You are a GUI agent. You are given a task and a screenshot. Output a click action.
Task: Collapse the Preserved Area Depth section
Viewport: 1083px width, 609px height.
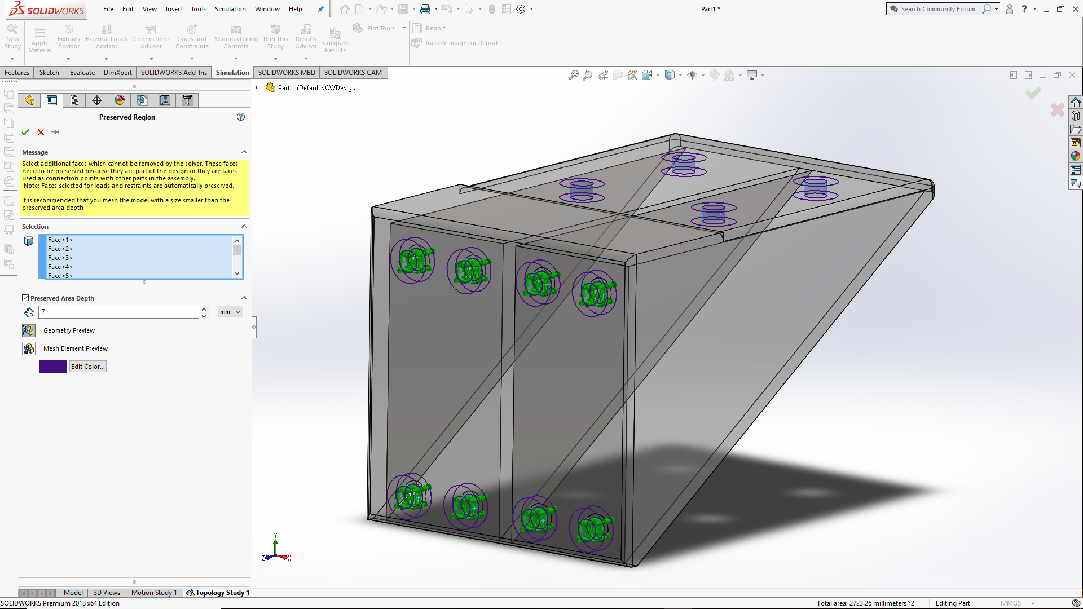tap(244, 298)
